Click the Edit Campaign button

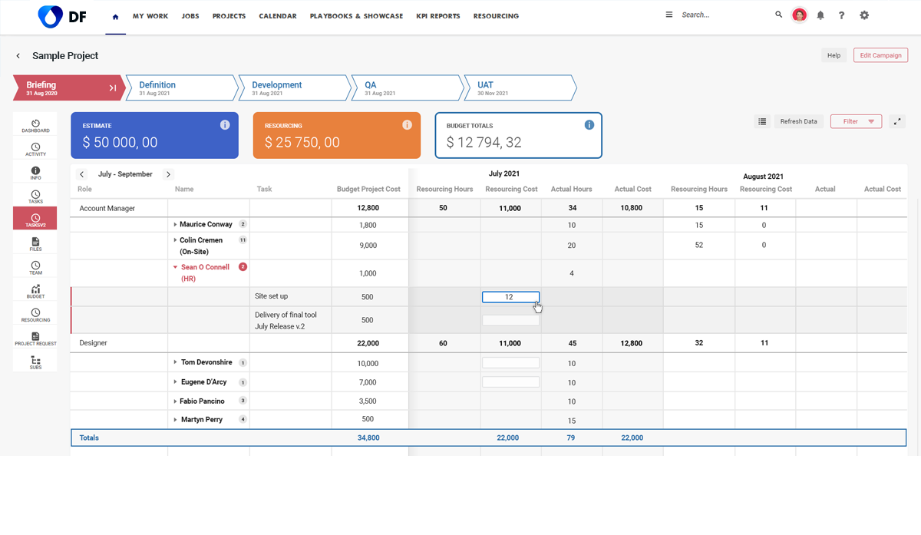tap(880, 54)
